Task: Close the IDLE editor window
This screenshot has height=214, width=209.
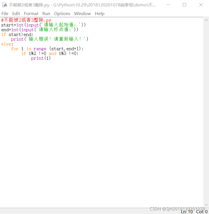Action: (201, 5)
